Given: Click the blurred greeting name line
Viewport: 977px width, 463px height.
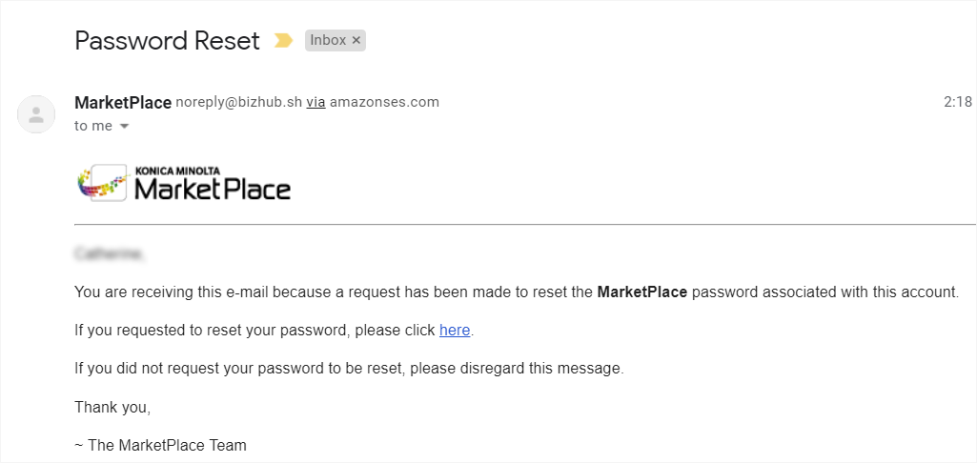Looking at the screenshot, I should [110, 254].
